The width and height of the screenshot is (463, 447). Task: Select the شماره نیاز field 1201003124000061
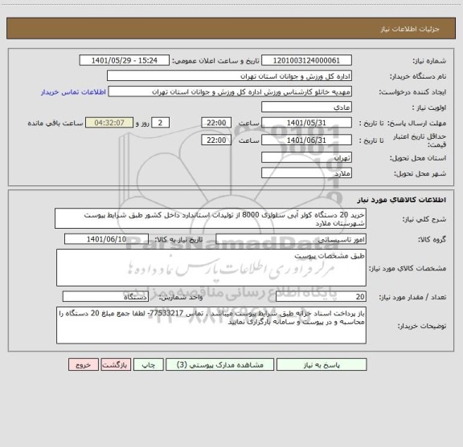[306, 60]
